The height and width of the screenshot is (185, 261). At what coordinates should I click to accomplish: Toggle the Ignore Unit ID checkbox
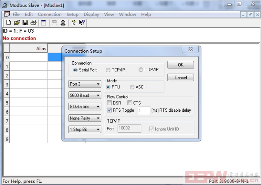pos(152,129)
